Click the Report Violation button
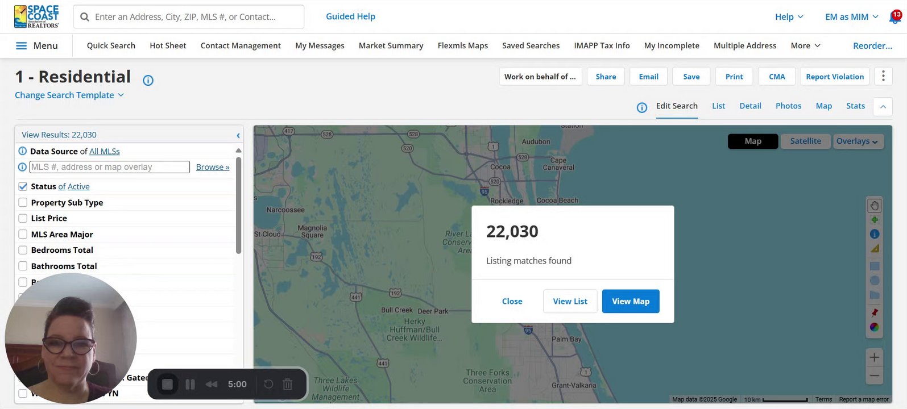Screen dimensions: 907x409 point(835,77)
